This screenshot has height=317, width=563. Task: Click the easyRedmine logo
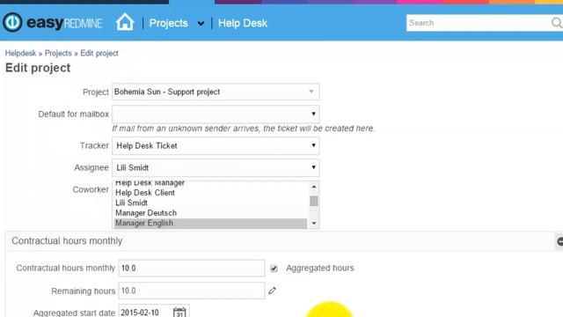[53, 23]
